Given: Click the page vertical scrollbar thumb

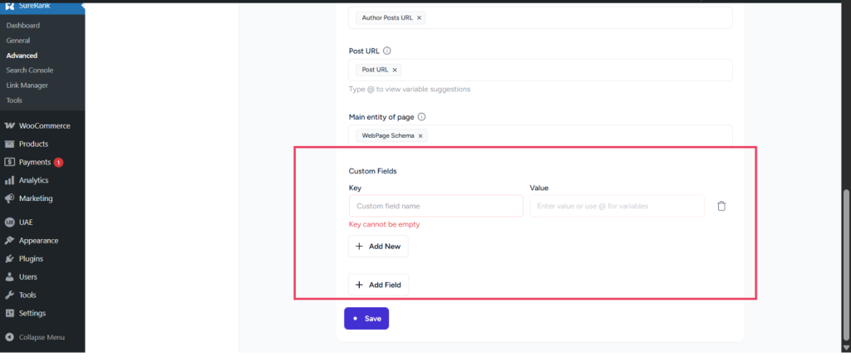Looking at the screenshot, I should 845,266.
